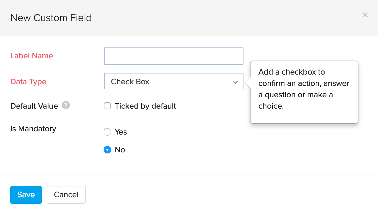Save the new custom field
The height and width of the screenshot is (214, 378).
click(x=26, y=195)
